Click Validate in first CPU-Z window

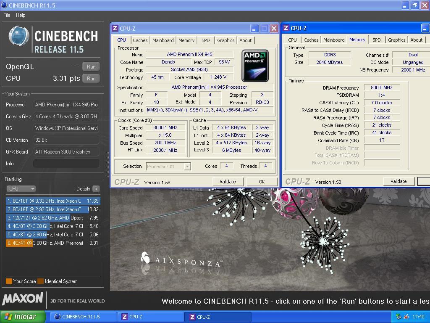point(228,182)
